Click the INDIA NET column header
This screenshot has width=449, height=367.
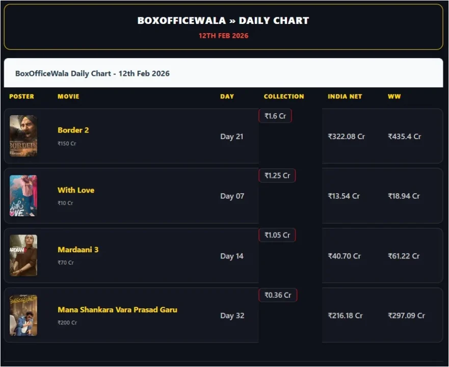click(345, 96)
